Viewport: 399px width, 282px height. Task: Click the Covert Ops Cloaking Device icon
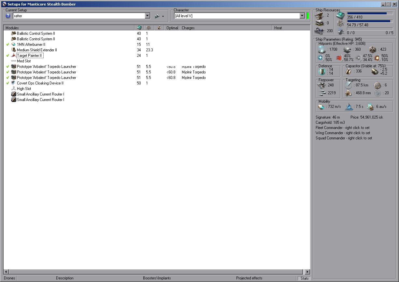13,83
